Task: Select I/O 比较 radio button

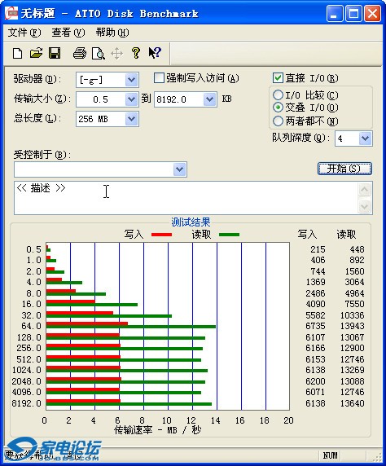Action: [278, 95]
